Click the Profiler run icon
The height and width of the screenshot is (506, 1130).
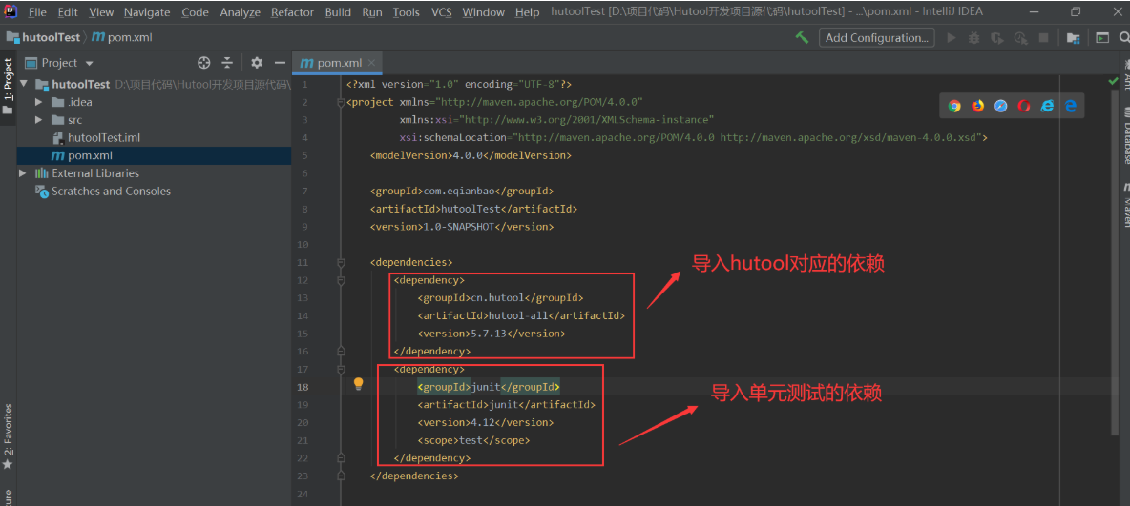click(x=1020, y=37)
